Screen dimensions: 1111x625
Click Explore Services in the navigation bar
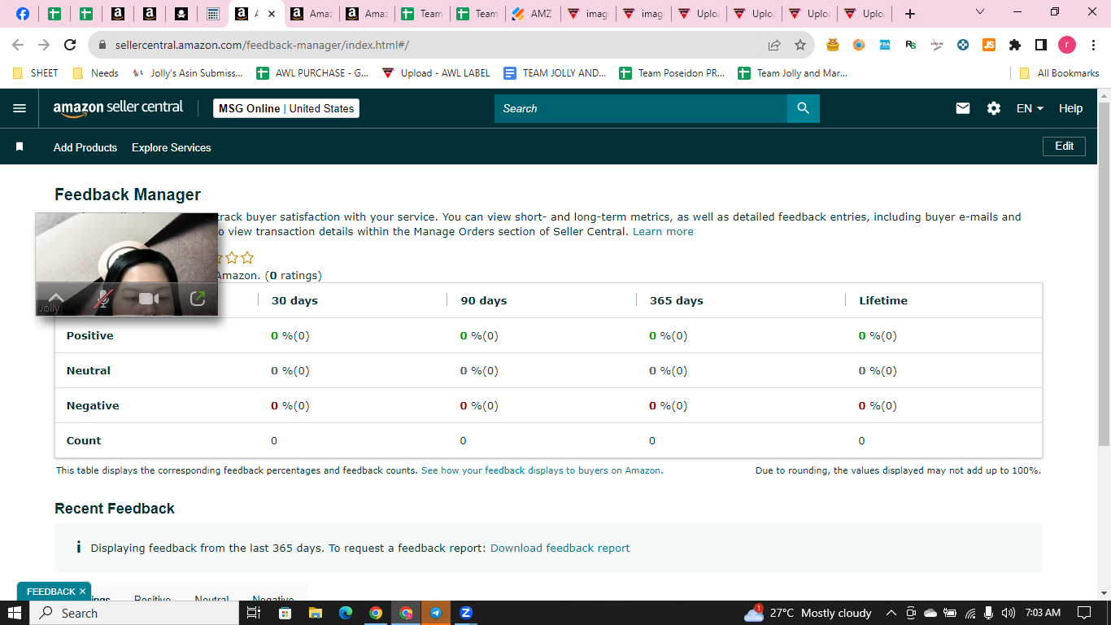pyautogui.click(x=172, y=147)
